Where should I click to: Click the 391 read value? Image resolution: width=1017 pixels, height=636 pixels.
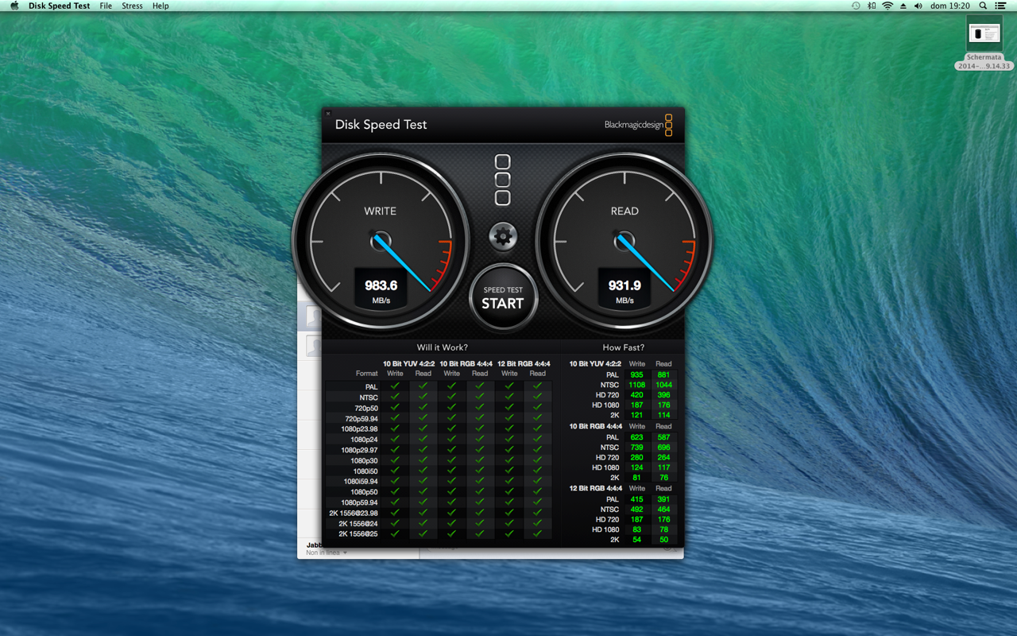tap(663, 499)
